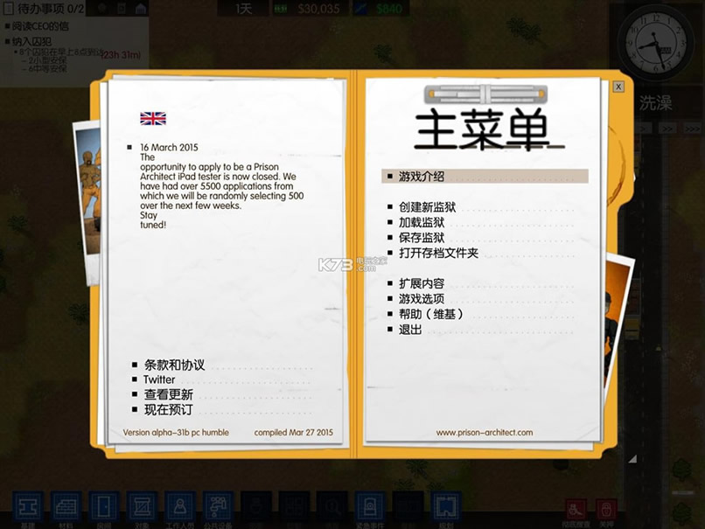
Task: Click the UK flag language icon
Action: pos(153,119)
